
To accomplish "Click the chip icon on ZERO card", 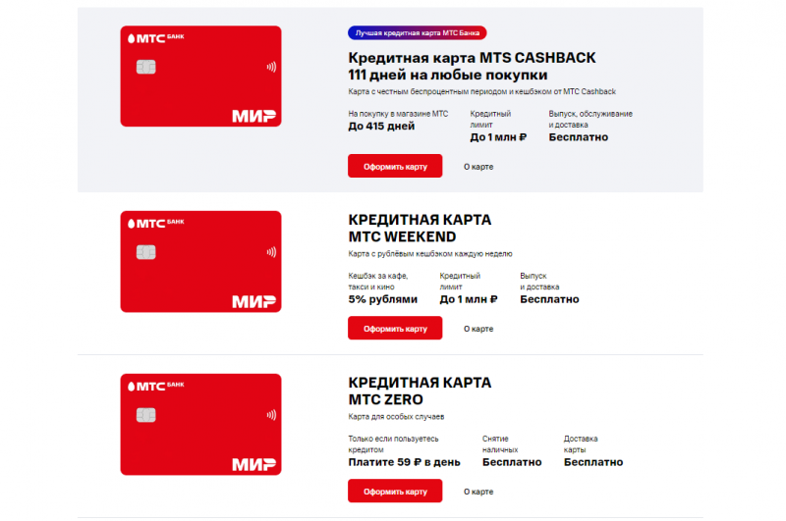I will click(x=145, y=415).
